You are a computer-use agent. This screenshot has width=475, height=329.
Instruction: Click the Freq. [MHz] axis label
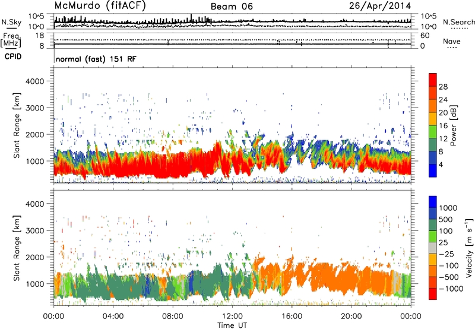click(x=11, y=40)
